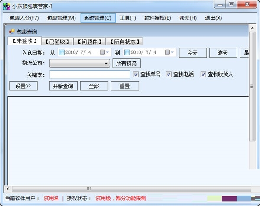Screen dimensions: 260x206
Task: Expand the 物流公司 combo box
Action: 80,63
